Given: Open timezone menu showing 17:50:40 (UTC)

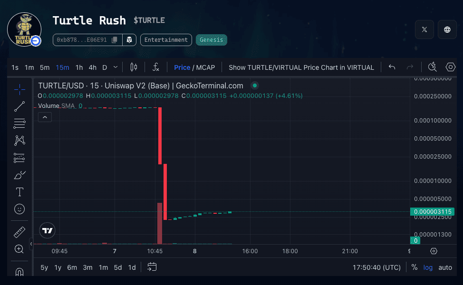Looking at the screenshot, I should (376, 267).
